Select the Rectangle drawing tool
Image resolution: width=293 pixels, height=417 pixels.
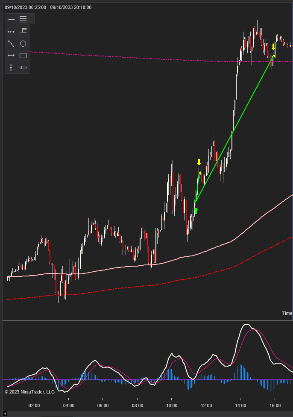[x=23, y=56]
